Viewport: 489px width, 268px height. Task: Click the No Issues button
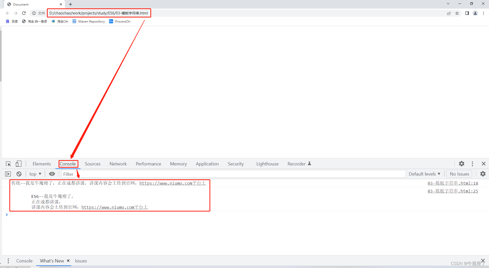coord(459,174)
